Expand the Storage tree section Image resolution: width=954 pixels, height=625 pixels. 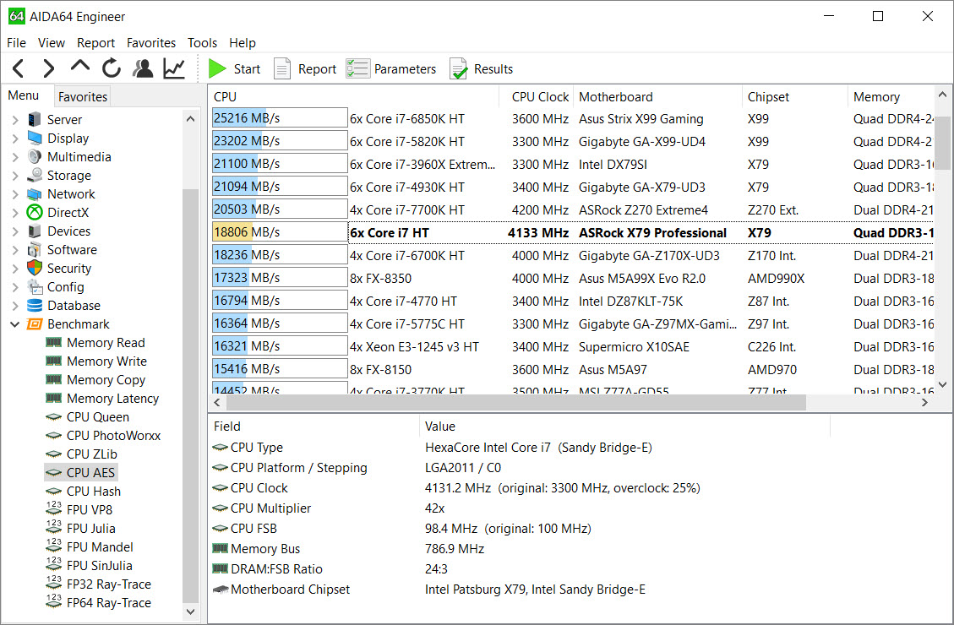tap(14, 175)
